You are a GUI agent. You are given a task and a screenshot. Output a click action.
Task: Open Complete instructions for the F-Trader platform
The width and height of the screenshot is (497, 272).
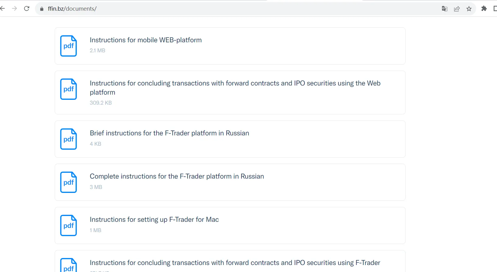(x=177, y=176)
